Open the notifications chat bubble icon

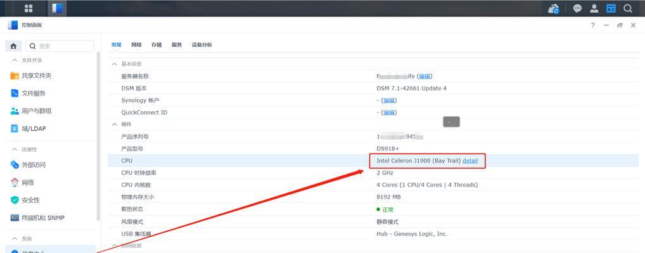[x=578, y=8]
